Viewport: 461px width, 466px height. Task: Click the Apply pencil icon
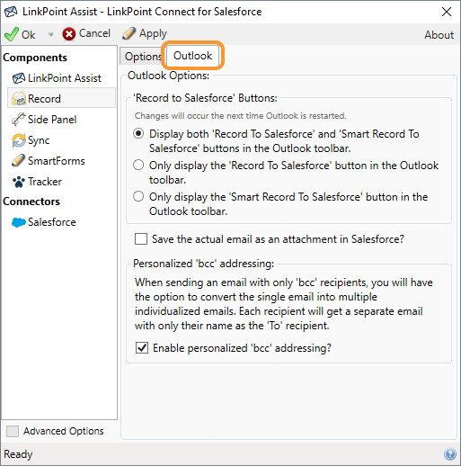coord(129,33)
